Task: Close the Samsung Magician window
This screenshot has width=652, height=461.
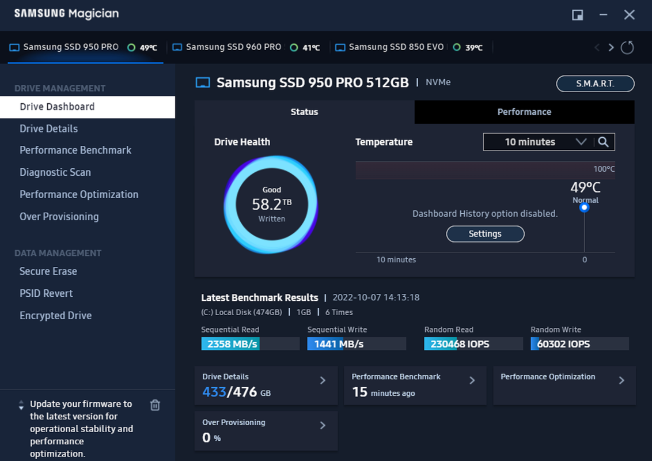Action: pos(629,15)
